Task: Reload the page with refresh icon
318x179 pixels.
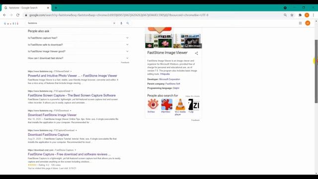Action: coord(18,15)
